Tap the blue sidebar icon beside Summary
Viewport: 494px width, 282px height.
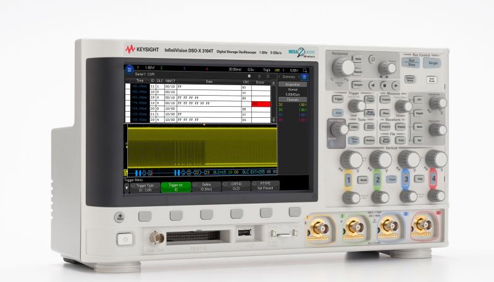[x=304, y=77]
